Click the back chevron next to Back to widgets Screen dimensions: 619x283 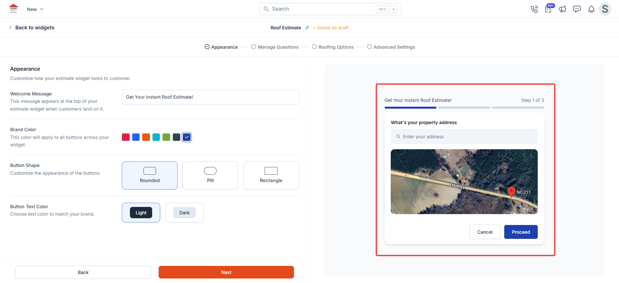click(x=10, y=27)
